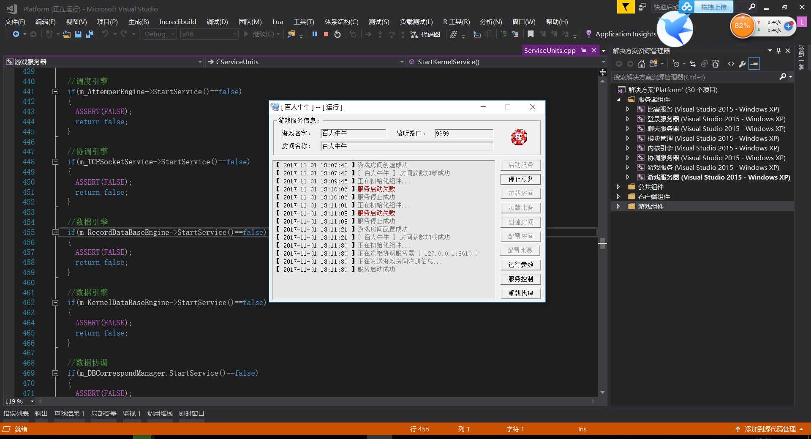Click the Navigate Backward arrow icon

point(16,34)
